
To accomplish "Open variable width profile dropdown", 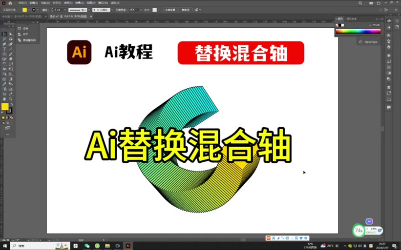I will [89, 10].
